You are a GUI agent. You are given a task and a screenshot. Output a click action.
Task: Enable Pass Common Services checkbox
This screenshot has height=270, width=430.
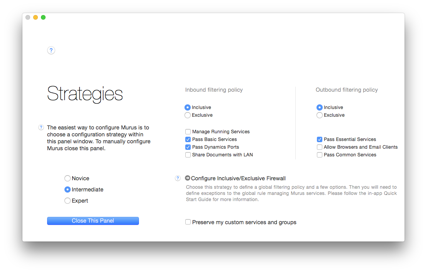point(320,155)
